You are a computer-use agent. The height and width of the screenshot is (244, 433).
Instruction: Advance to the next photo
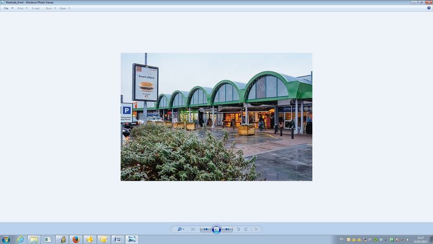[227, 229]
